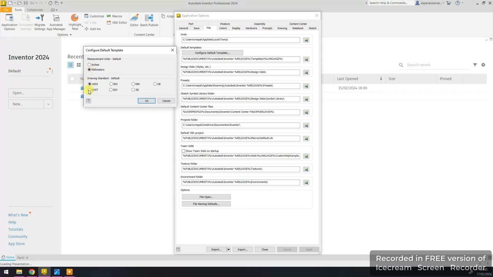Screen dimensions: 493x277
Task: Open Display tab in Application Options
Action: coord(236,28)
